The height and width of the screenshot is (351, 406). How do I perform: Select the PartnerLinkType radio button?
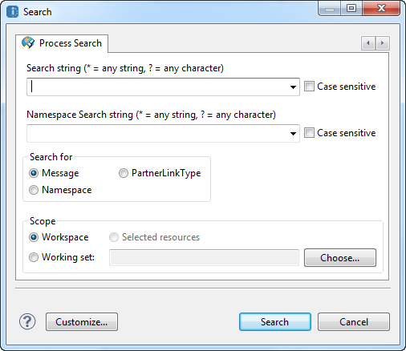pos(124,173)
